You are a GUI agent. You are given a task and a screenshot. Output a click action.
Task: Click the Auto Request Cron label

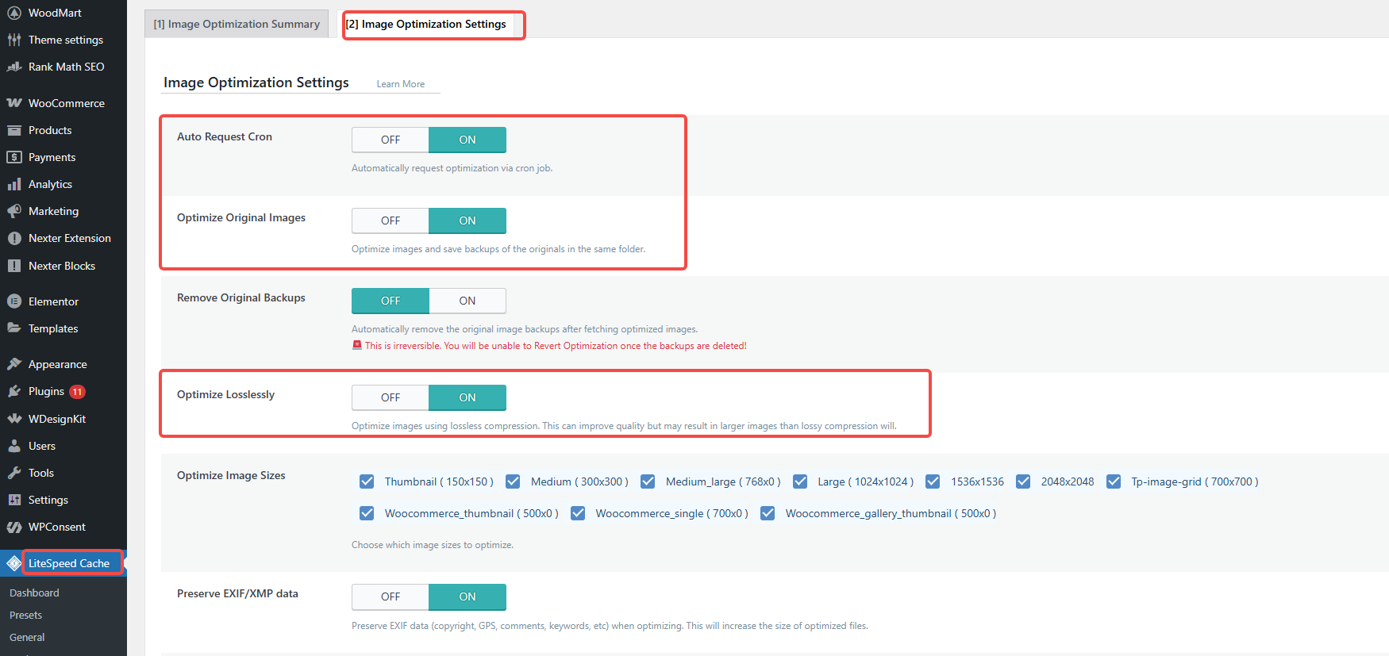[225, 136]
